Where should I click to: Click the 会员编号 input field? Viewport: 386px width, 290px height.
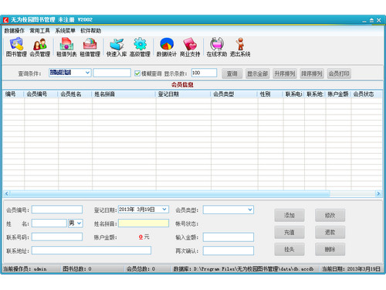pos(57,210)
